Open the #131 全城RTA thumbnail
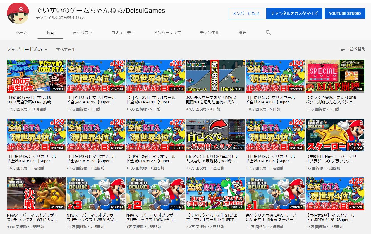The image size is (371, 234). (x=156, y=76)
